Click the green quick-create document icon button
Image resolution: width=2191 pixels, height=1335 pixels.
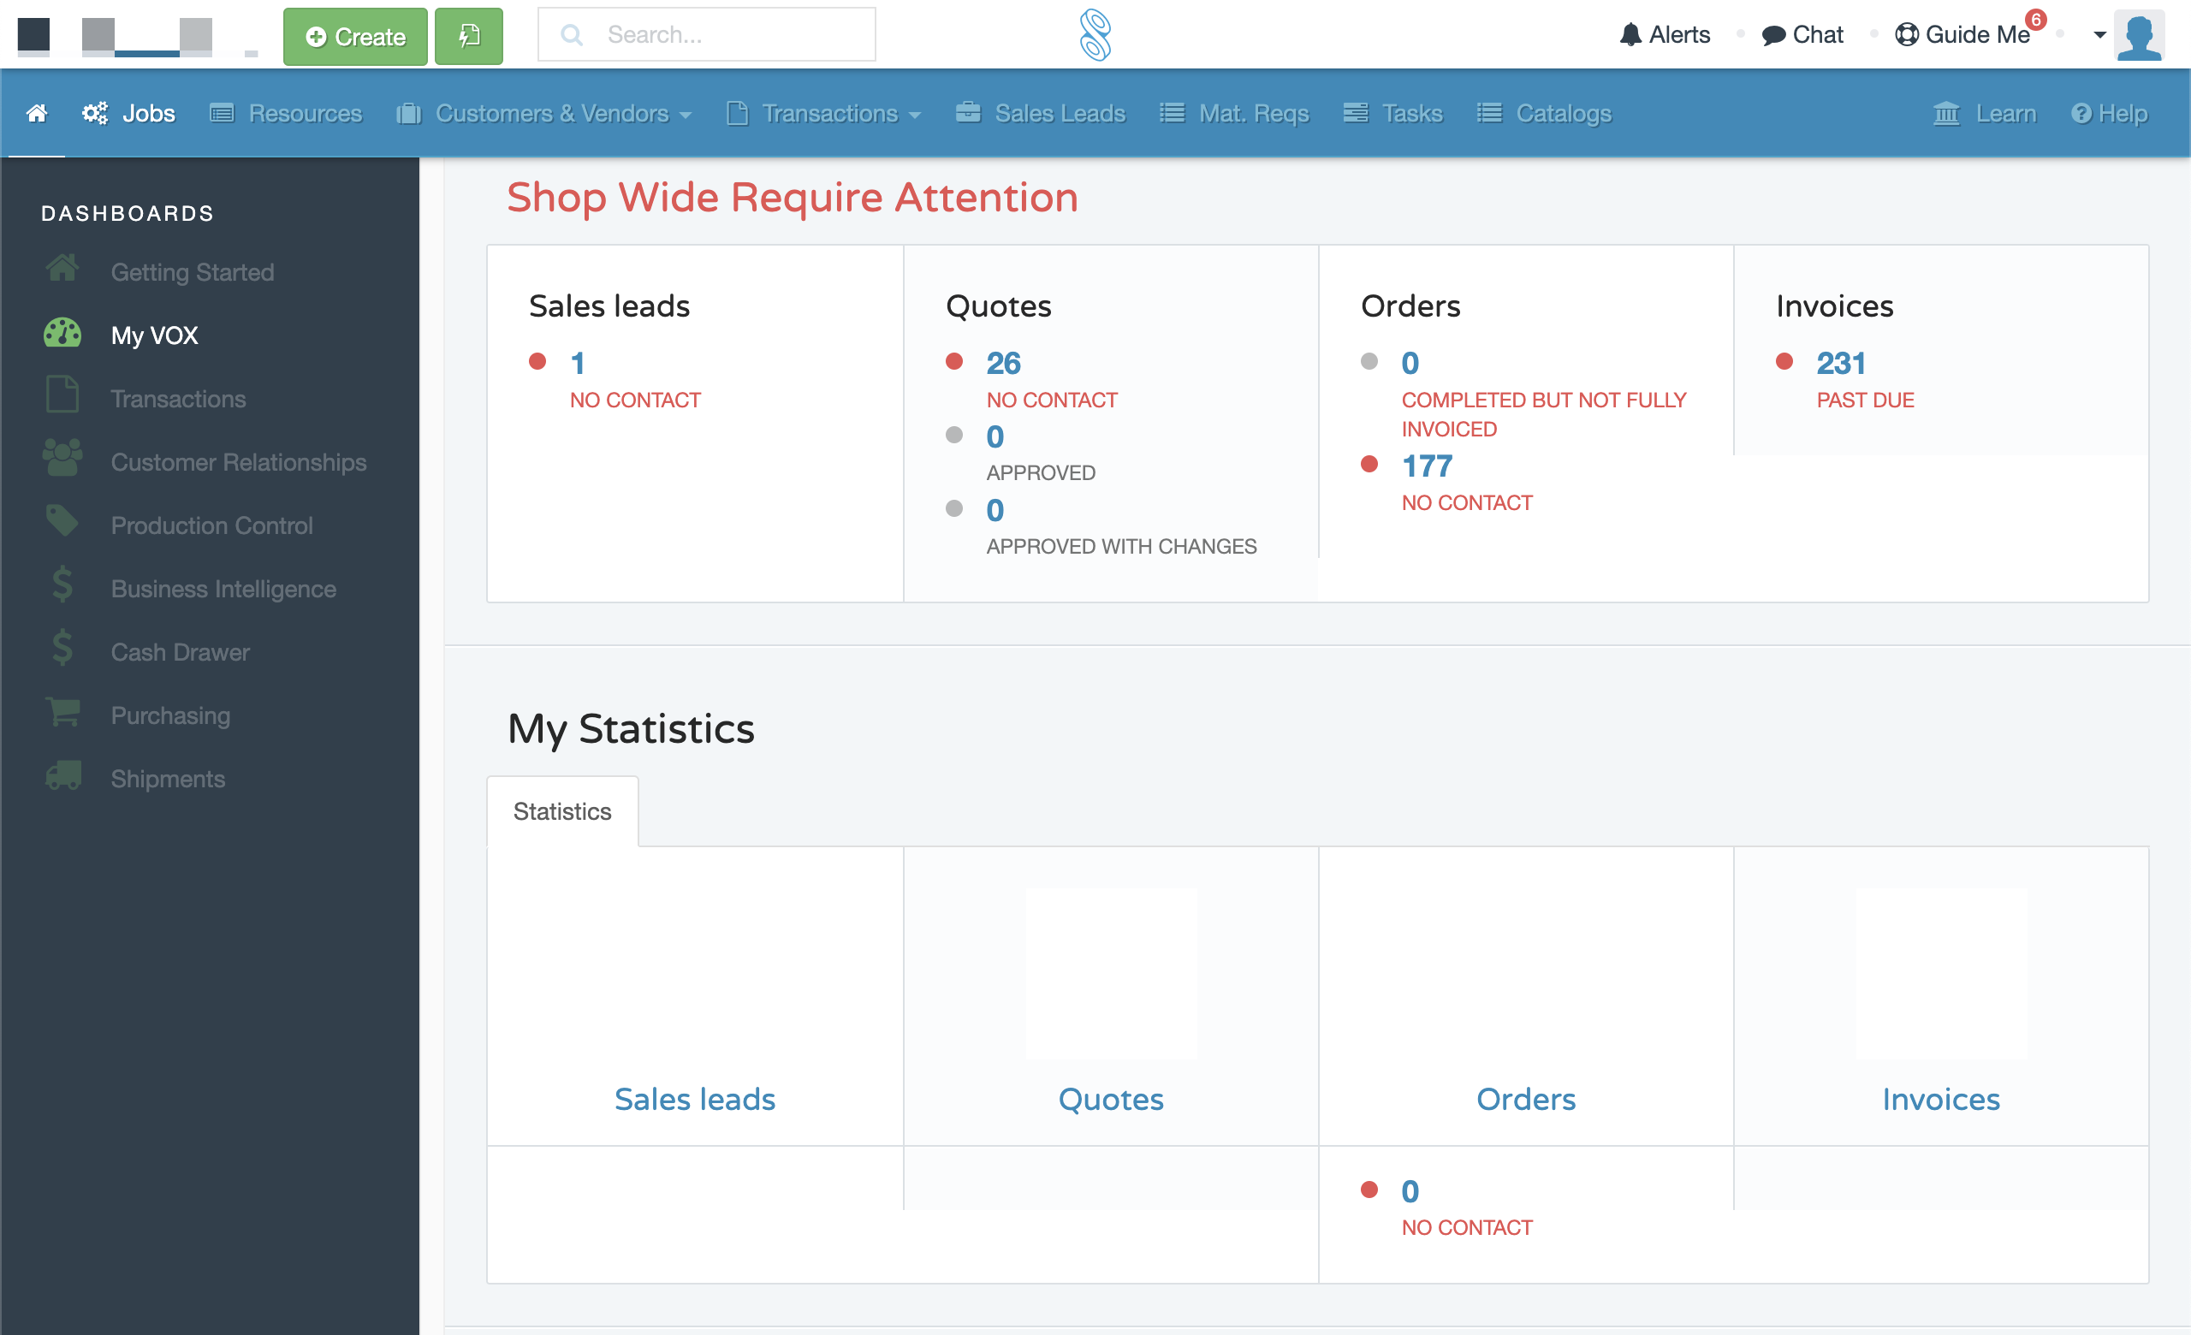[469, 36]
